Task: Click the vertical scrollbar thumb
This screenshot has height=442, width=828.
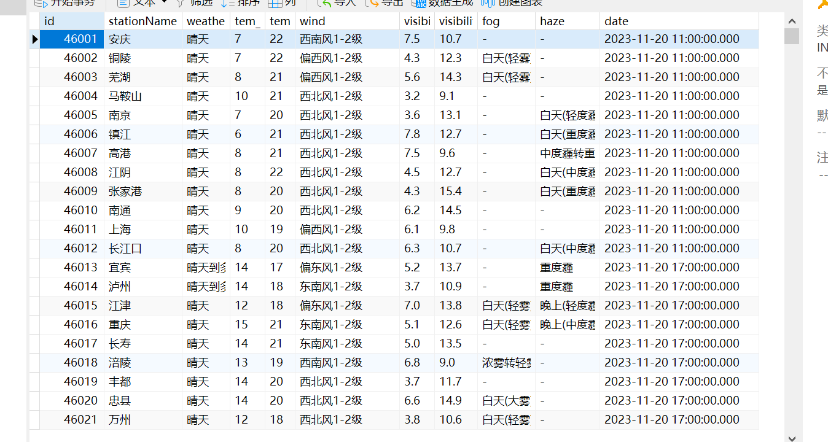Action: 792,36
